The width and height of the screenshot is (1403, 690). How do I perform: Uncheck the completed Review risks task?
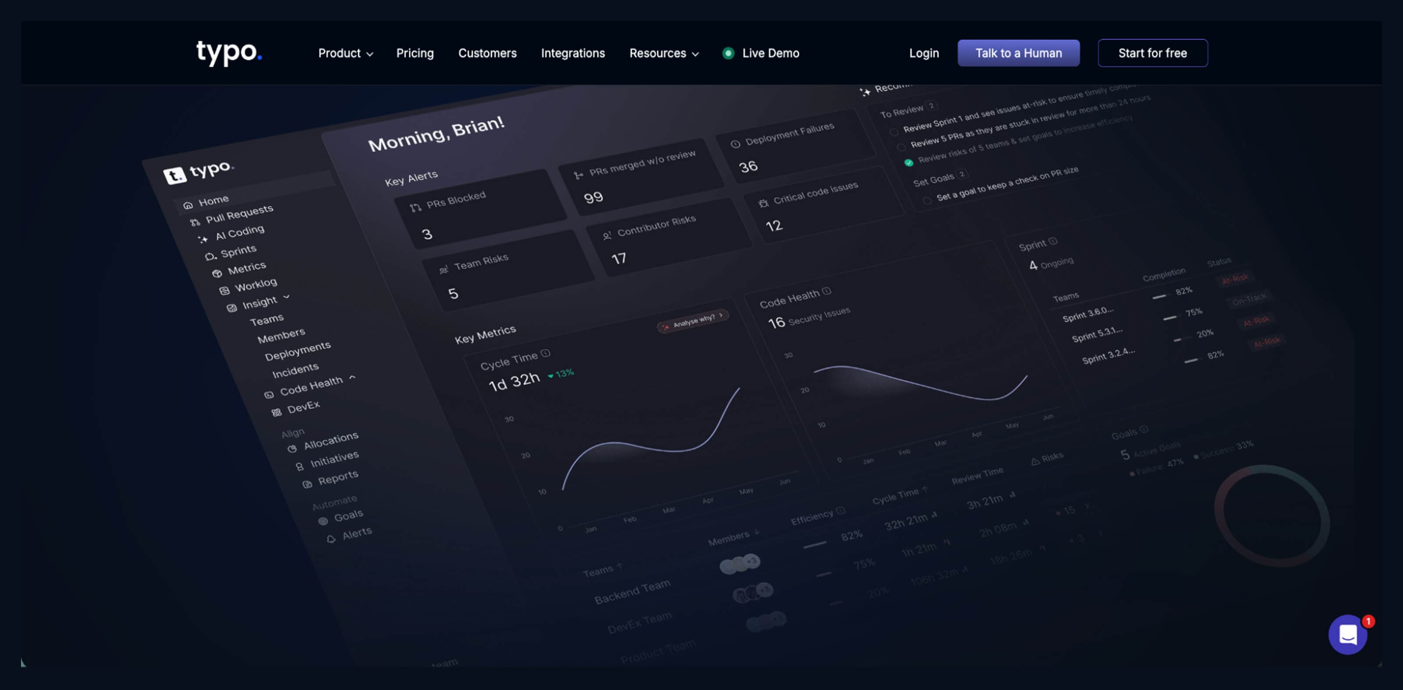(908, 162)
